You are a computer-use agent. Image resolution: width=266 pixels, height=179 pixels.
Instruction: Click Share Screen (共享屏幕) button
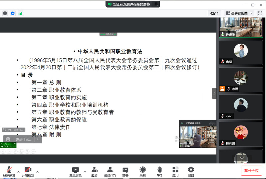tap(75, 172)
